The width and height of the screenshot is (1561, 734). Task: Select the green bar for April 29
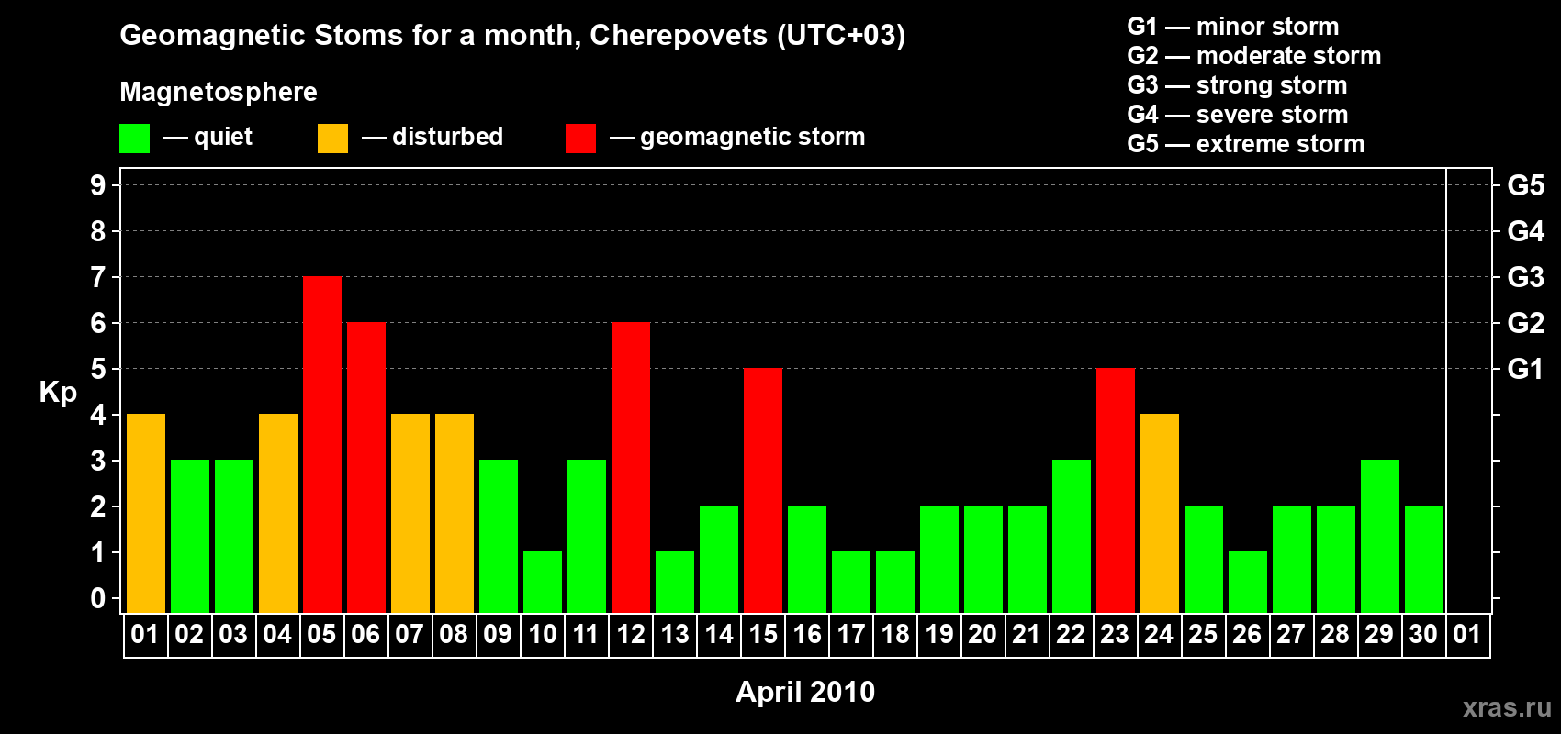coord(1380,537)
